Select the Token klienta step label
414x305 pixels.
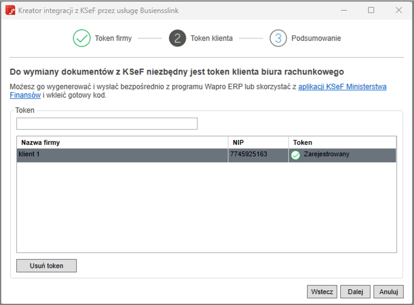pos(211,38)
